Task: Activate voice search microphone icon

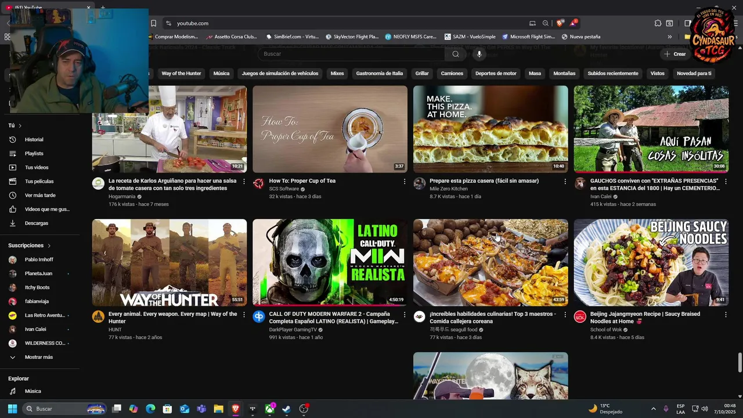Action: [479, 54]
